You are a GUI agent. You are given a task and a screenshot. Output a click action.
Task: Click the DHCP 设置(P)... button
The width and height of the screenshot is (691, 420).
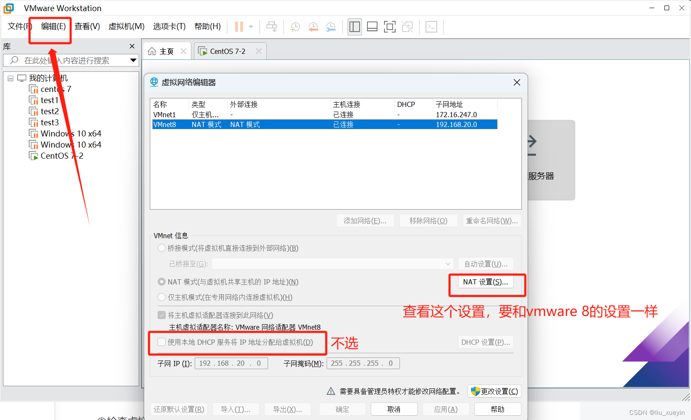[x=486, y=342]
